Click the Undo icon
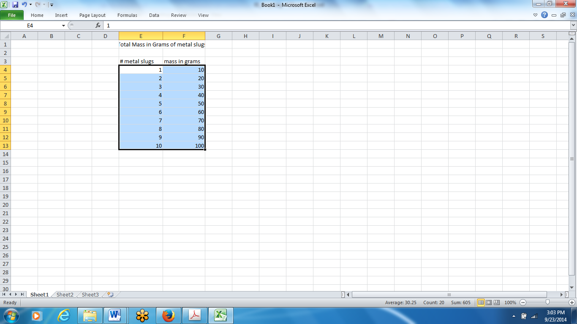 [x=25, y=5]
